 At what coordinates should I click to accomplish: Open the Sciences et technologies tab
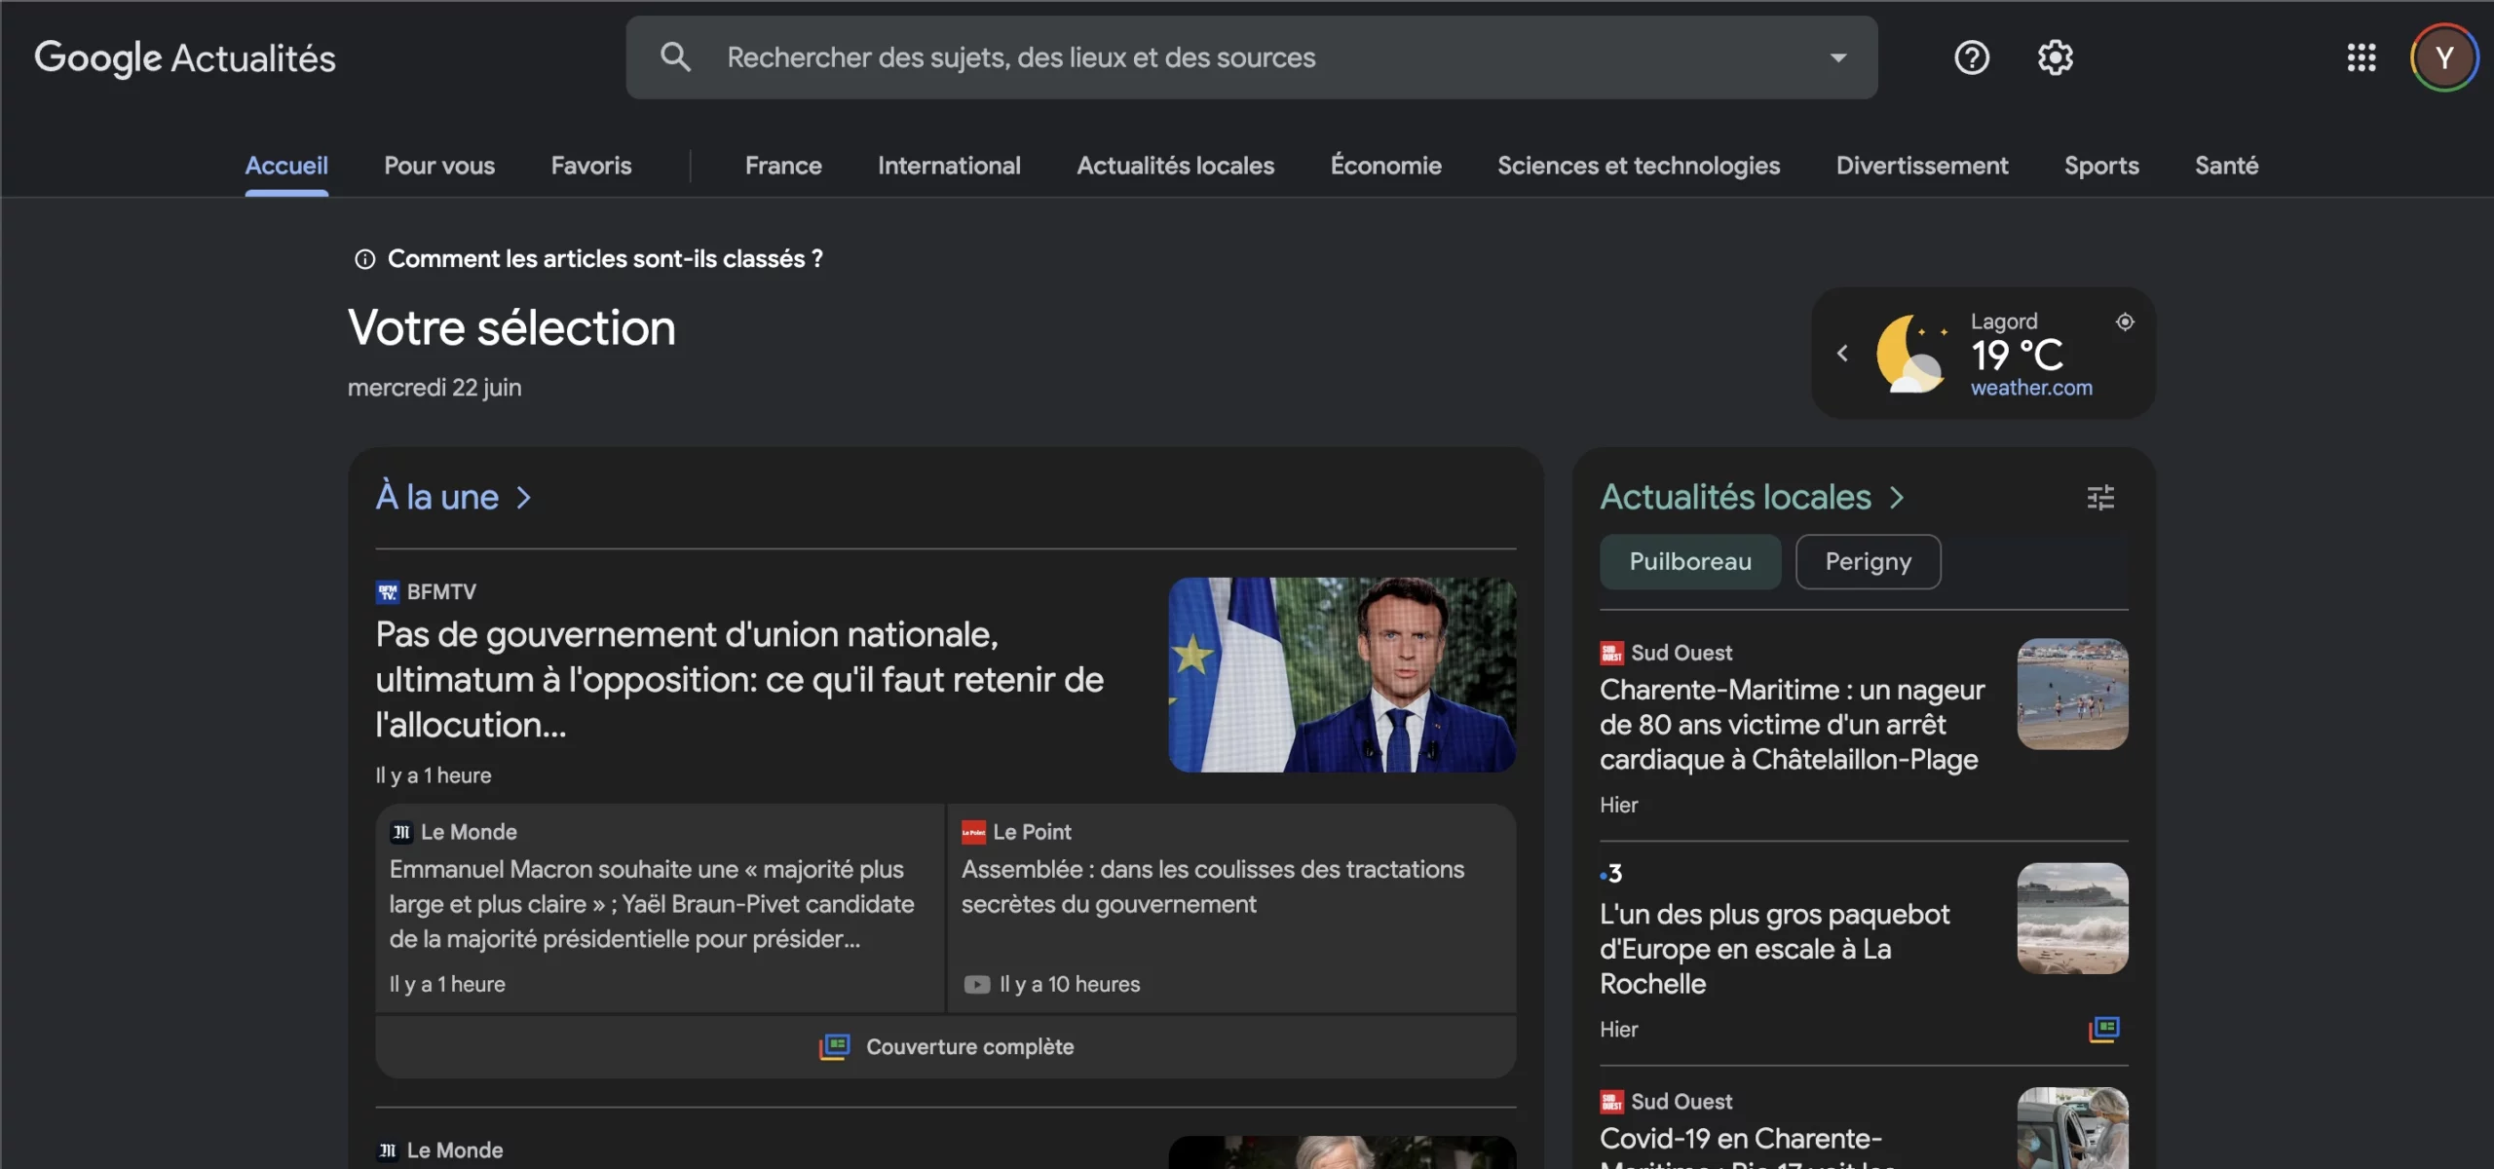point(1638,166)
